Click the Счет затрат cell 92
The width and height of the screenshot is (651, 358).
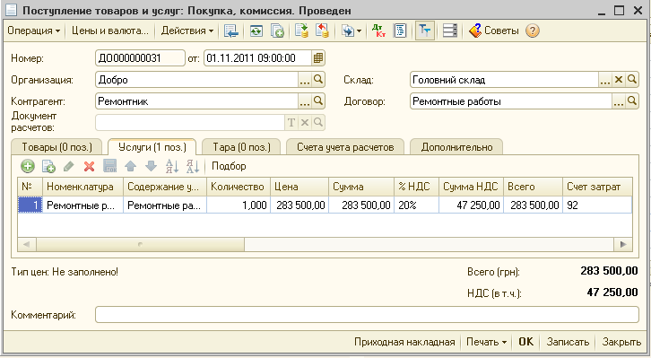point(597,205)
